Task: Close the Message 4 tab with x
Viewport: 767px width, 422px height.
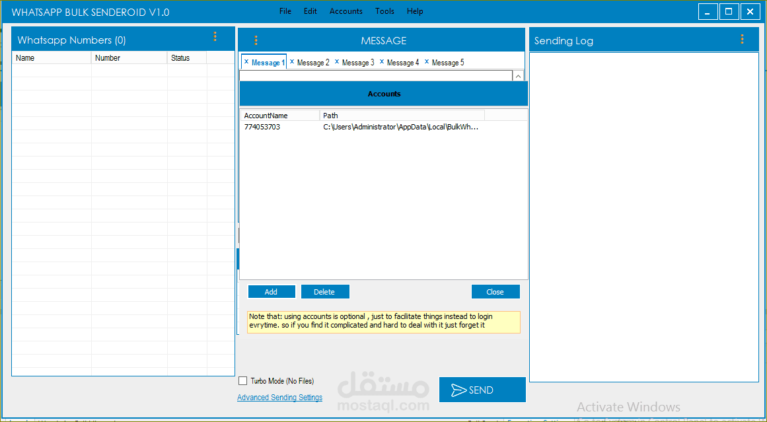Action: tap(382, 61)
